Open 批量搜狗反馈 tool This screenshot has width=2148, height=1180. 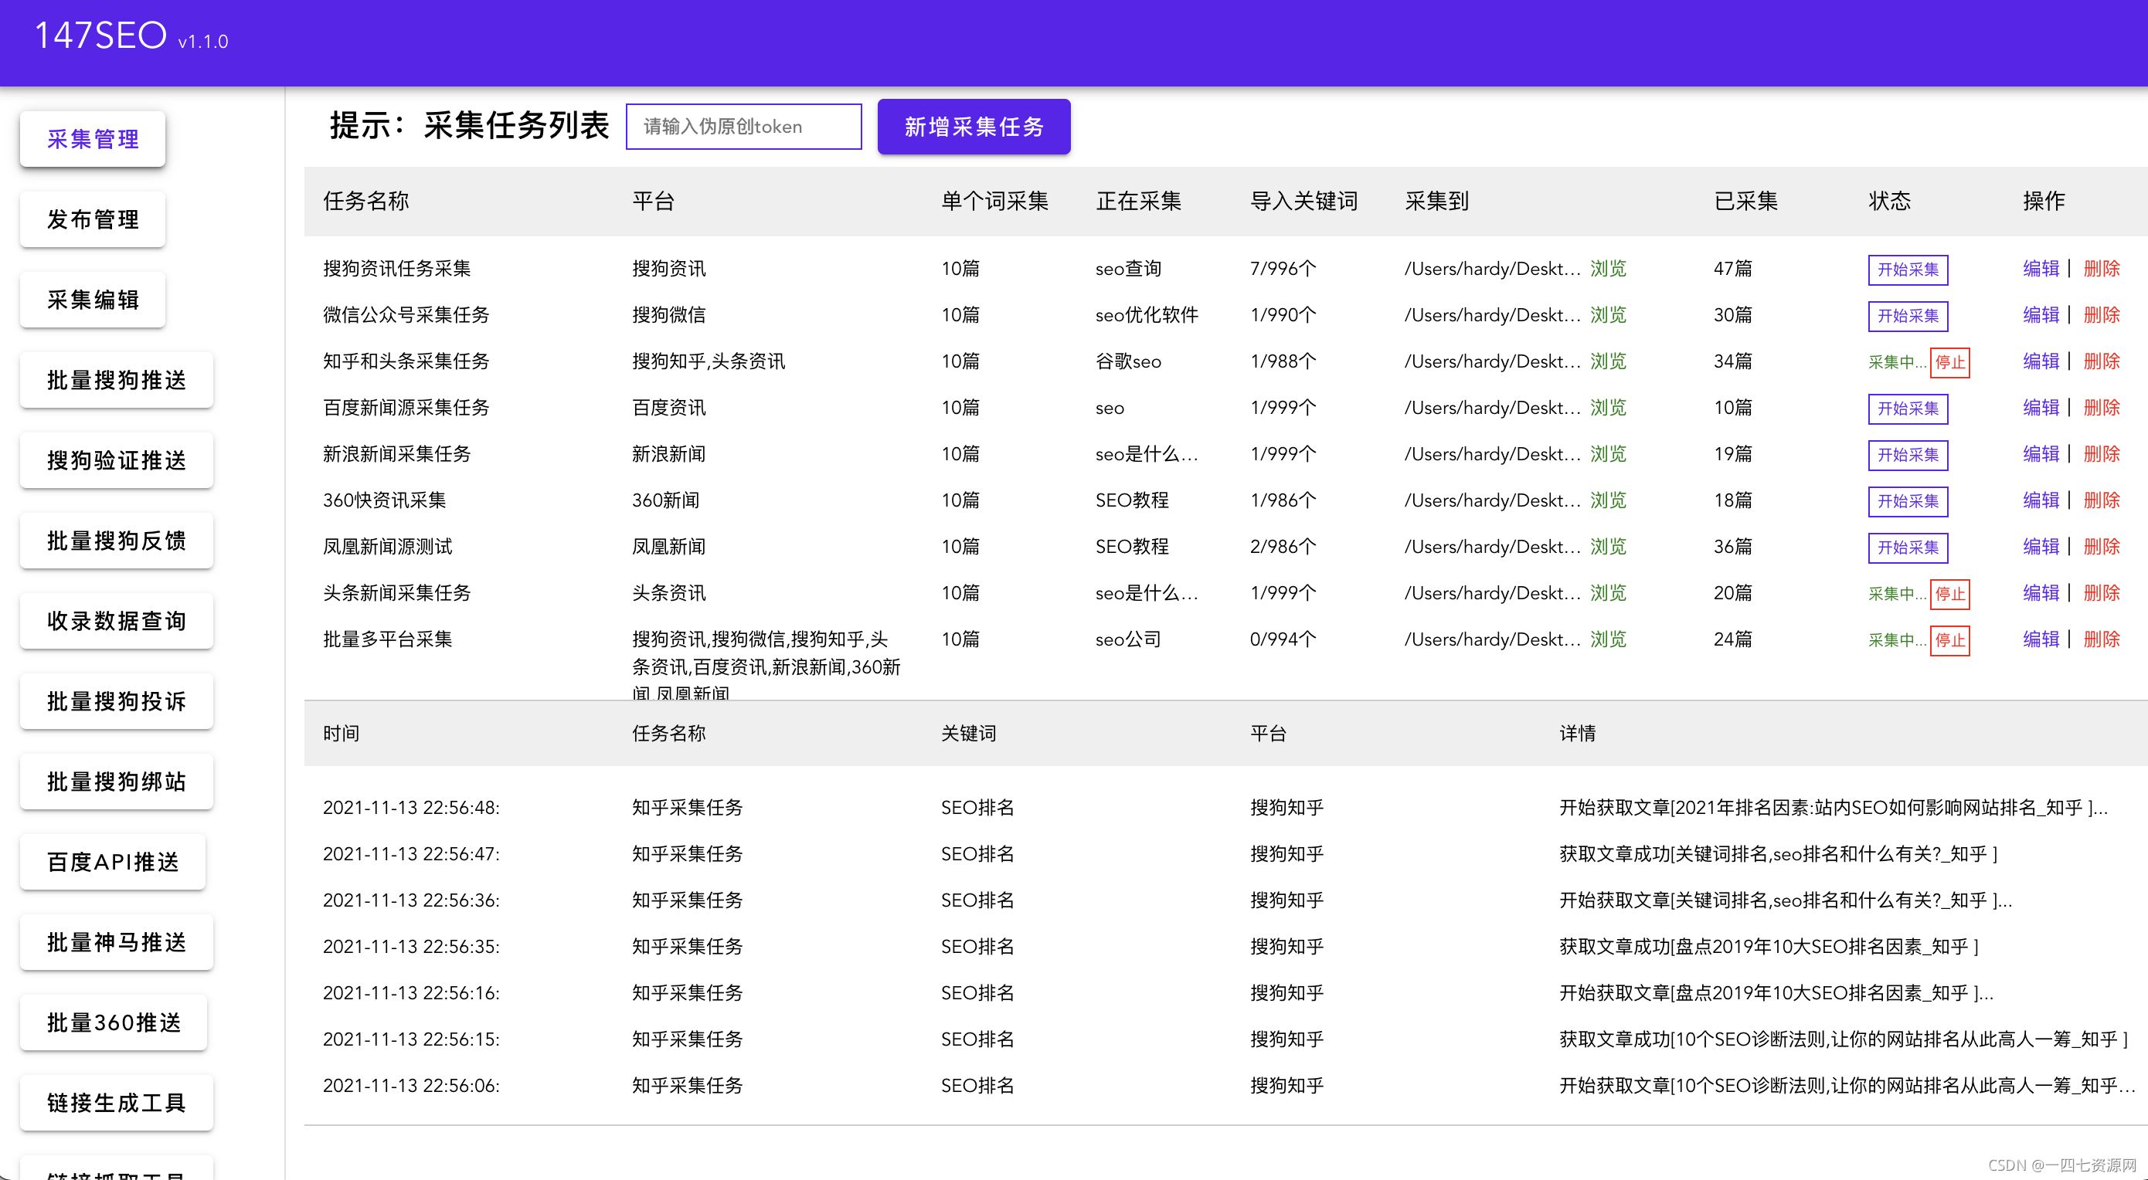coord(116,540)
